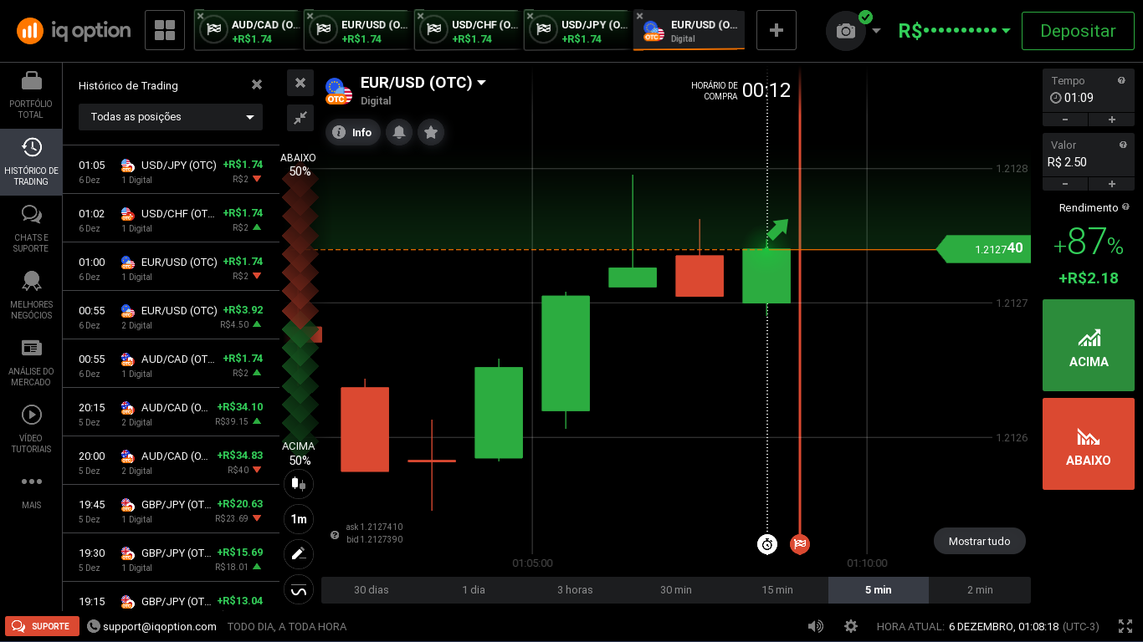The width and height of the screenshot is (1143, 642).
Task: Select the drawing pencil tool
Action: tap(299, 554)
